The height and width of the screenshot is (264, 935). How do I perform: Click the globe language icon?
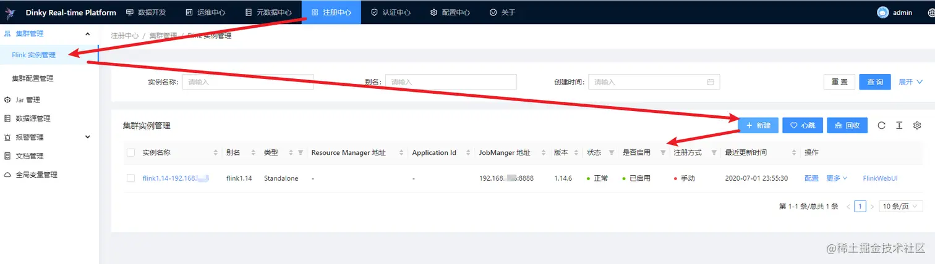tap(931, 12)
